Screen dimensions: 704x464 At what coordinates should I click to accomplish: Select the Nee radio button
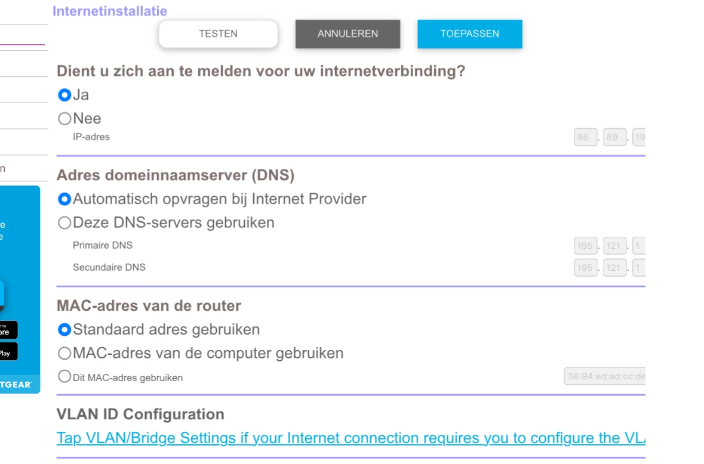click(x=64, y=119)
